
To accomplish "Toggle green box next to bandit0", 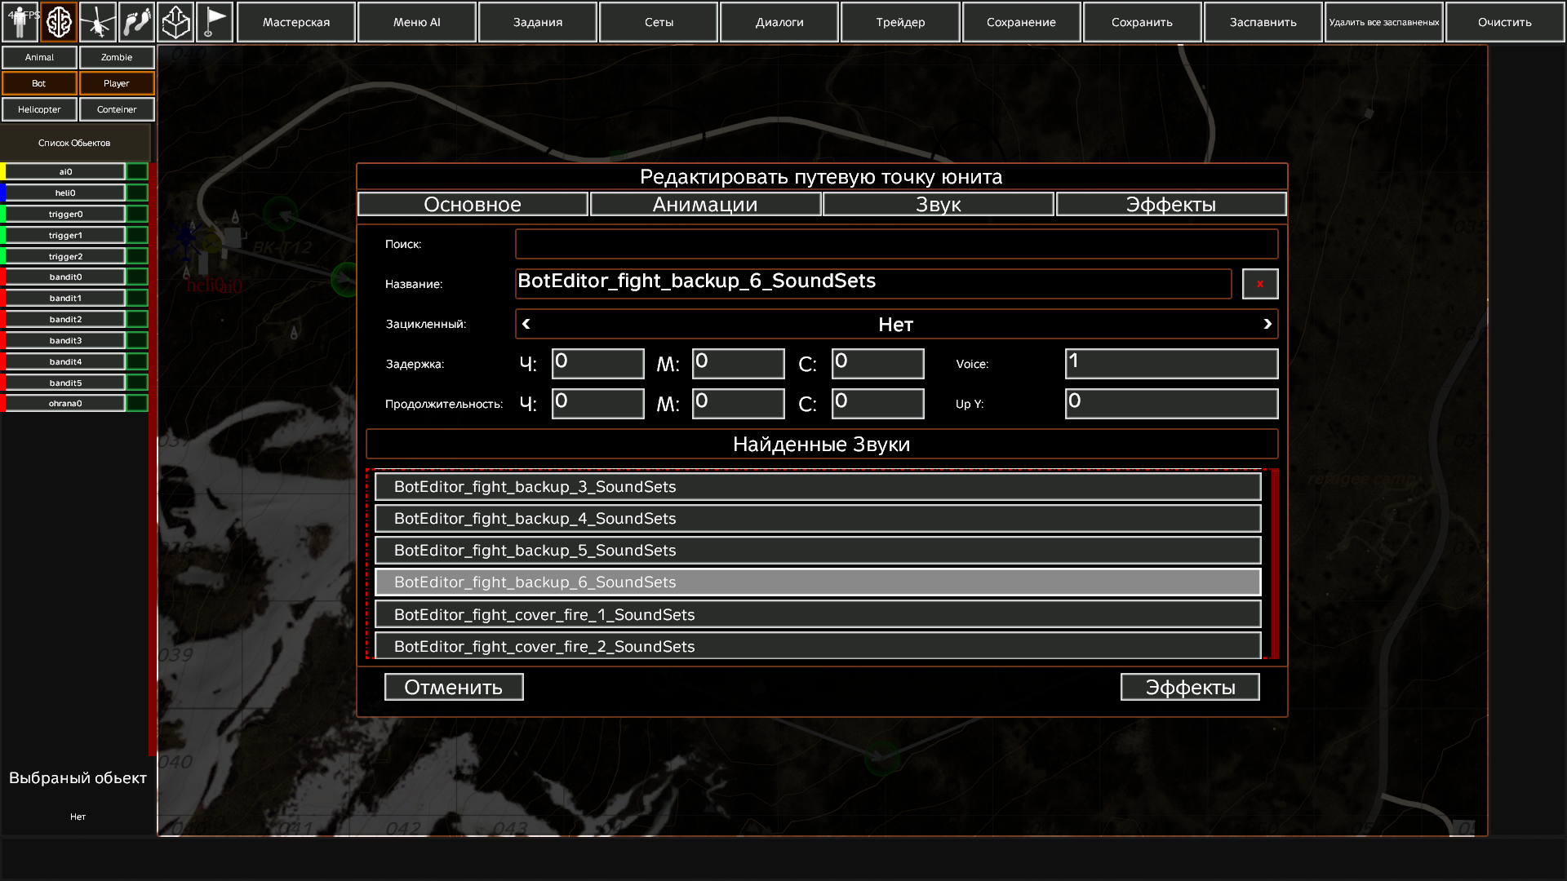I will point(137,277).
